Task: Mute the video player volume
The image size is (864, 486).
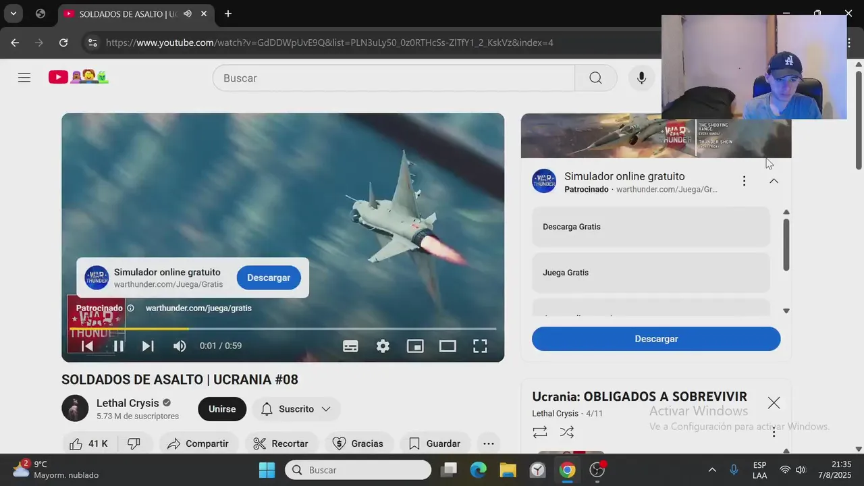Action: pos(180,346)
